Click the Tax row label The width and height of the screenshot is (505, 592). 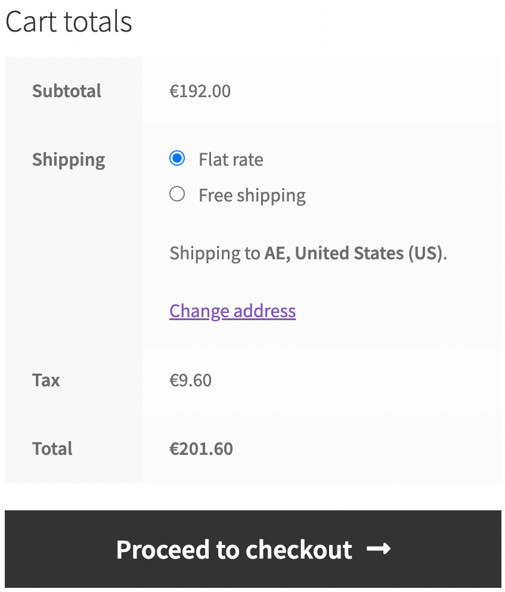tap(46, 380)
